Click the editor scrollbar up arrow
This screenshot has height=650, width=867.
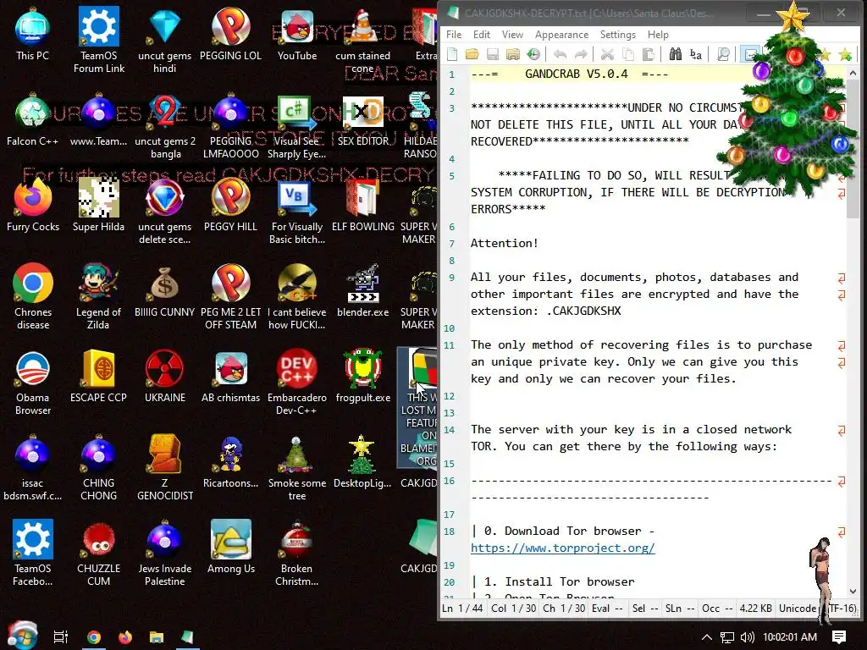(x=853, y=73)
